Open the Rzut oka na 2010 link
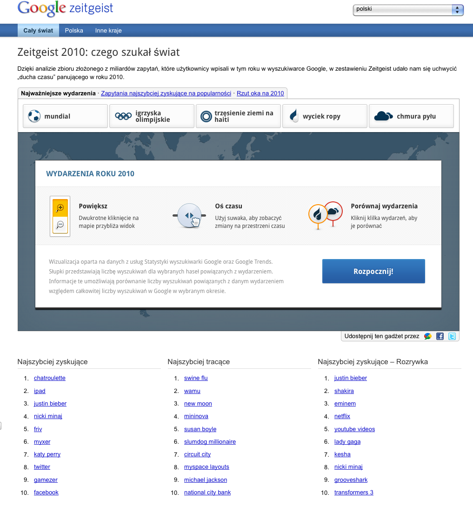 (x=260, y=93)
